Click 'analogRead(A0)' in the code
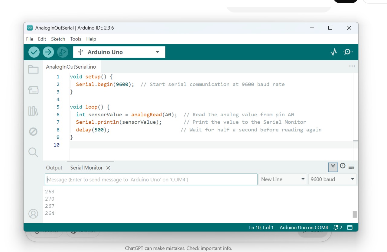387x252 pixels. click(152, 115)
